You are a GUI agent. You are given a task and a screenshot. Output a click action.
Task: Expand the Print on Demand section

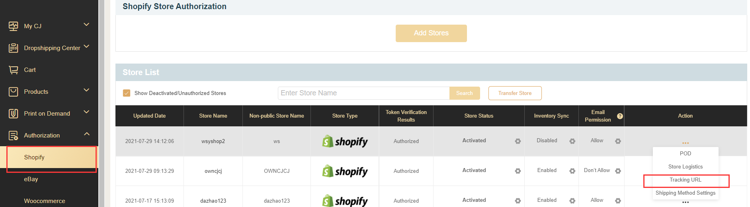tap(86, 112)
